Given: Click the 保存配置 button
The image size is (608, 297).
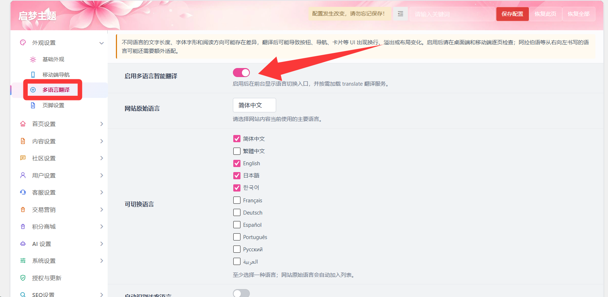Looking at the screenshot, I should click(512, 14).
